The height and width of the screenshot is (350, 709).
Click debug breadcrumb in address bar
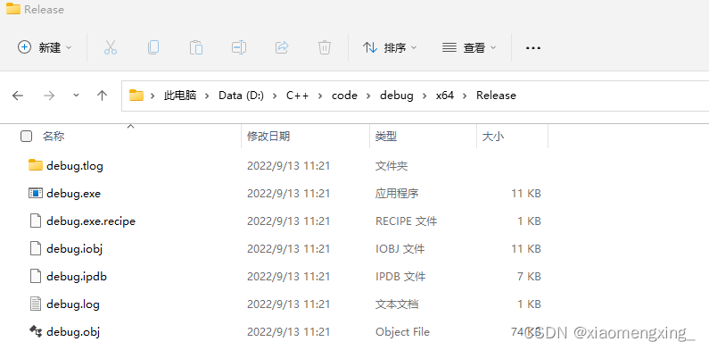397,96
